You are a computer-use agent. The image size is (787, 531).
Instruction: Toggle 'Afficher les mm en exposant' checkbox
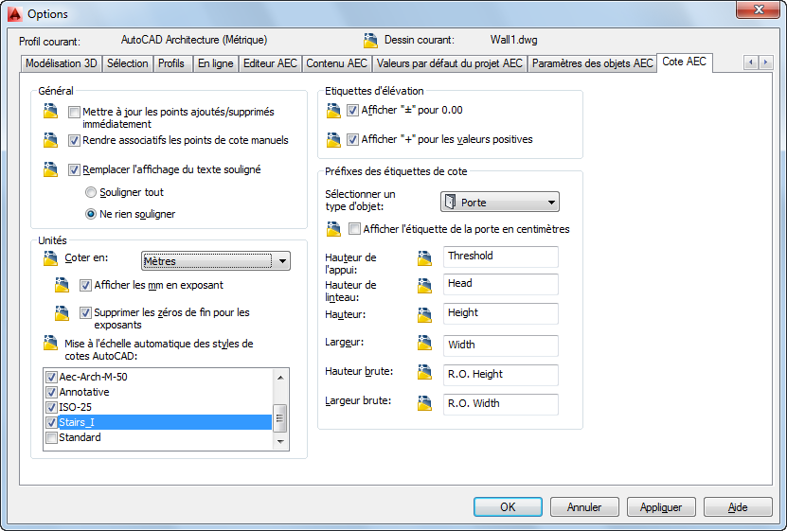pos(86,285)
